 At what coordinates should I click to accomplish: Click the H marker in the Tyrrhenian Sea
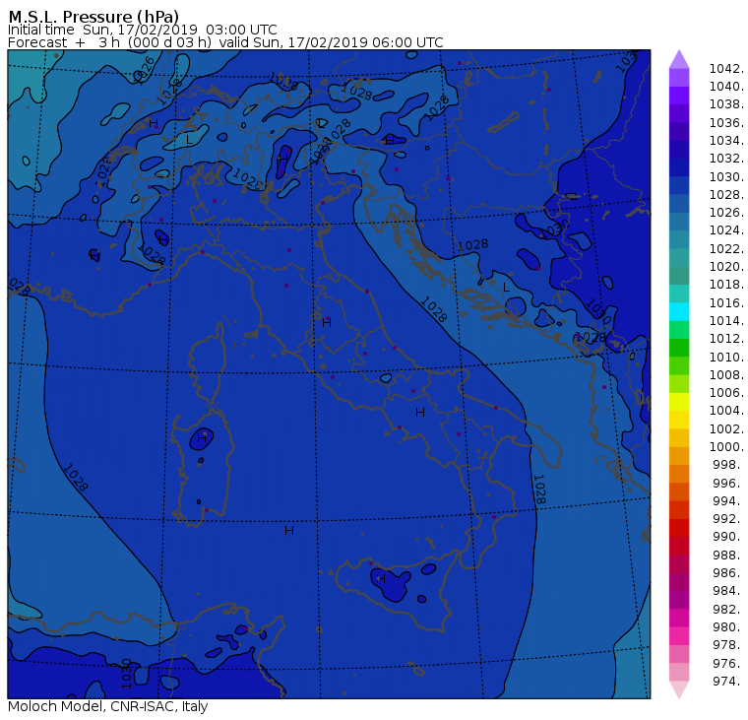click(289, 531)
